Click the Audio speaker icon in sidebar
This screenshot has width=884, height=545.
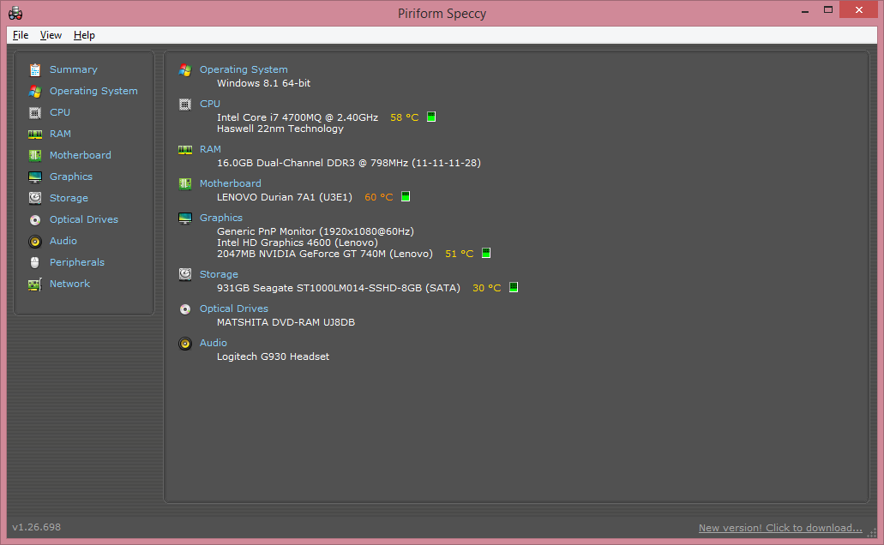point(35,241)
